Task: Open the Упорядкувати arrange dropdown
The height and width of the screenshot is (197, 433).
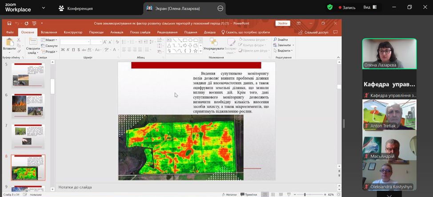Action: pyautogui.click(x=214, y=45)
